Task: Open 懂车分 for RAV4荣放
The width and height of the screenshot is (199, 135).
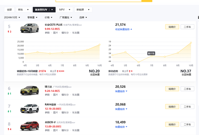Action: 65,112
